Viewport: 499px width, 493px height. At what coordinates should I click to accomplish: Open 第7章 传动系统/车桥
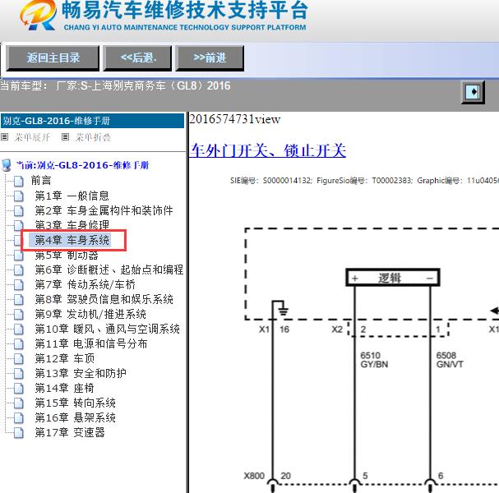85,284
